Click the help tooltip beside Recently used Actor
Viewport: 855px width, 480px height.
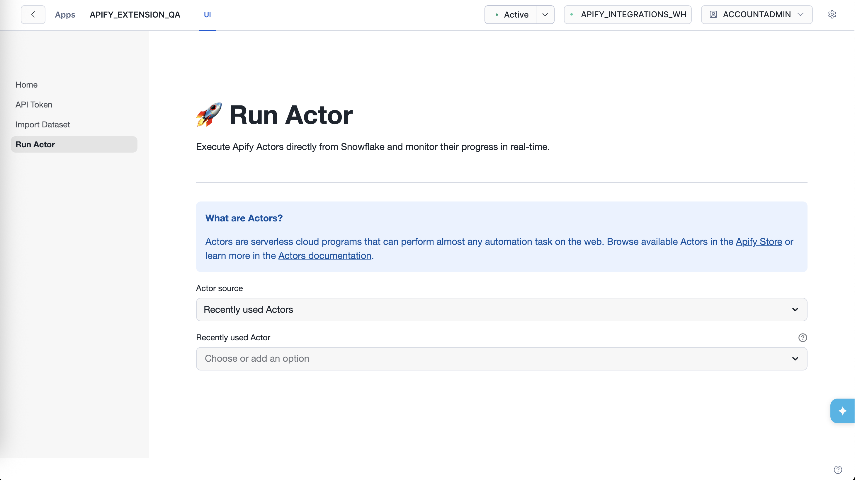click(x=803, y=337)
